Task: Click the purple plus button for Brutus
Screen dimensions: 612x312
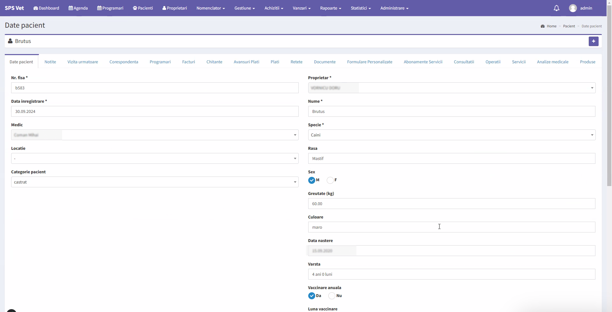Action: click(593, 41)
